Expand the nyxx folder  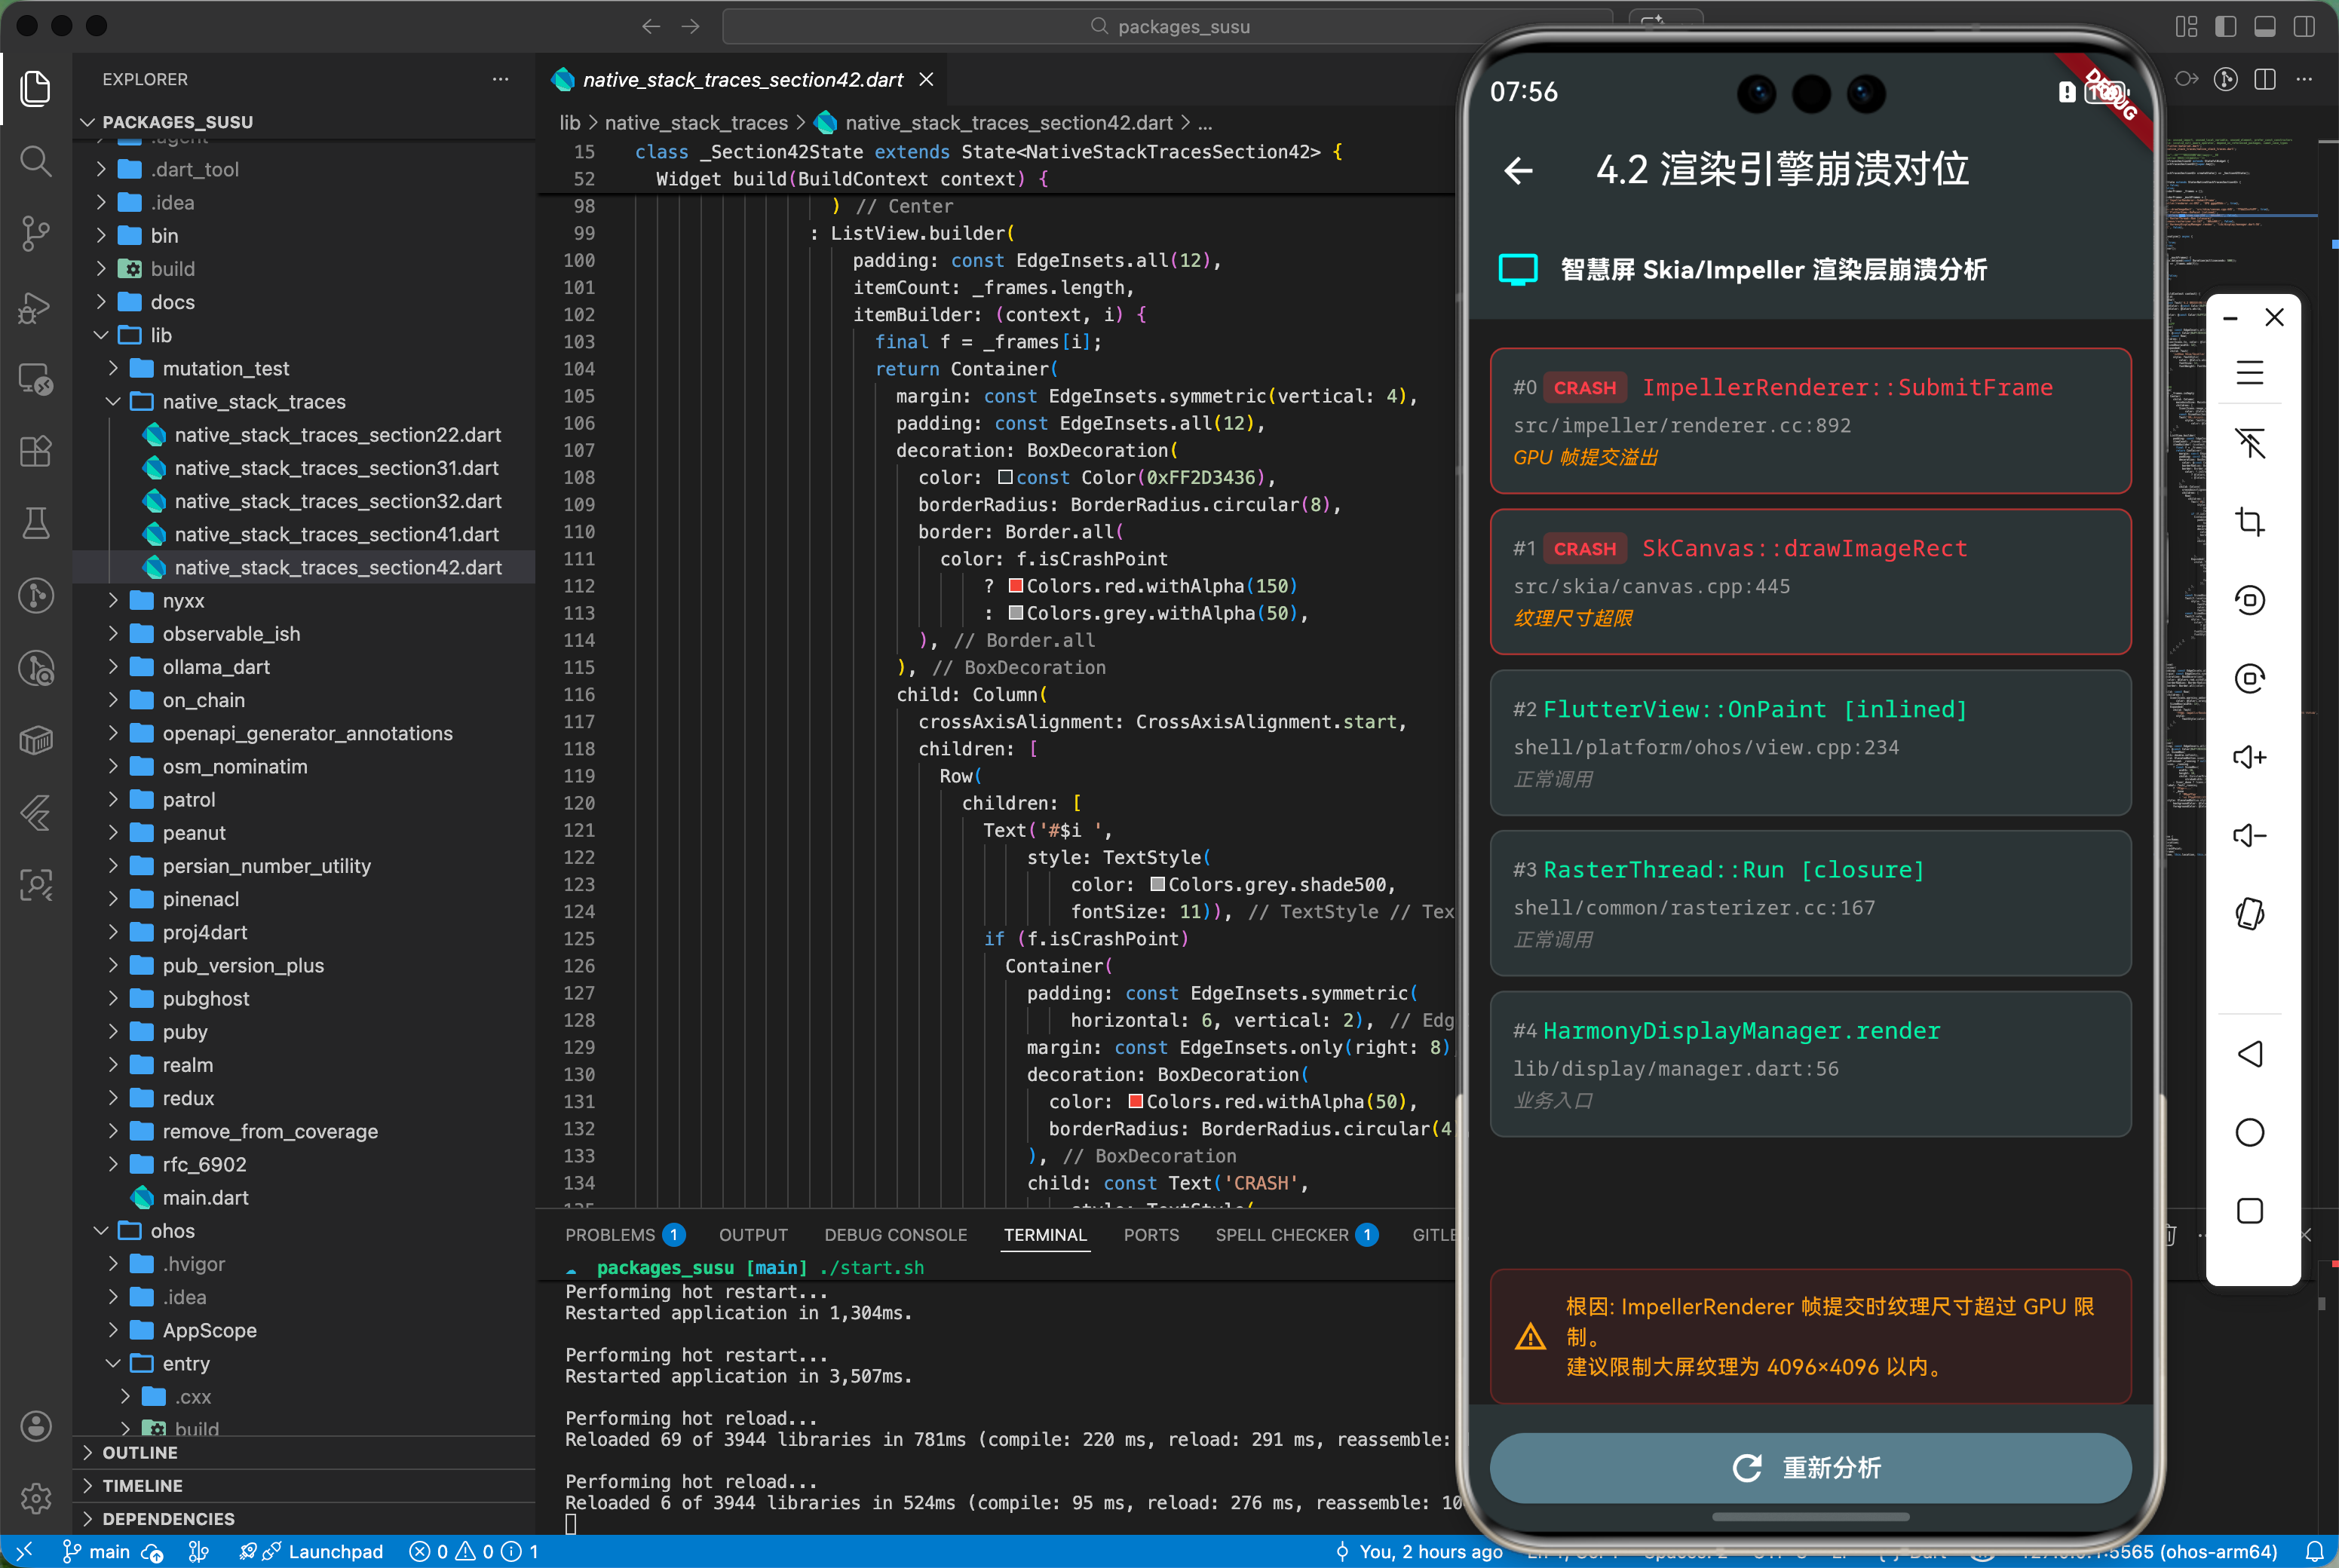tap(183, 601)
